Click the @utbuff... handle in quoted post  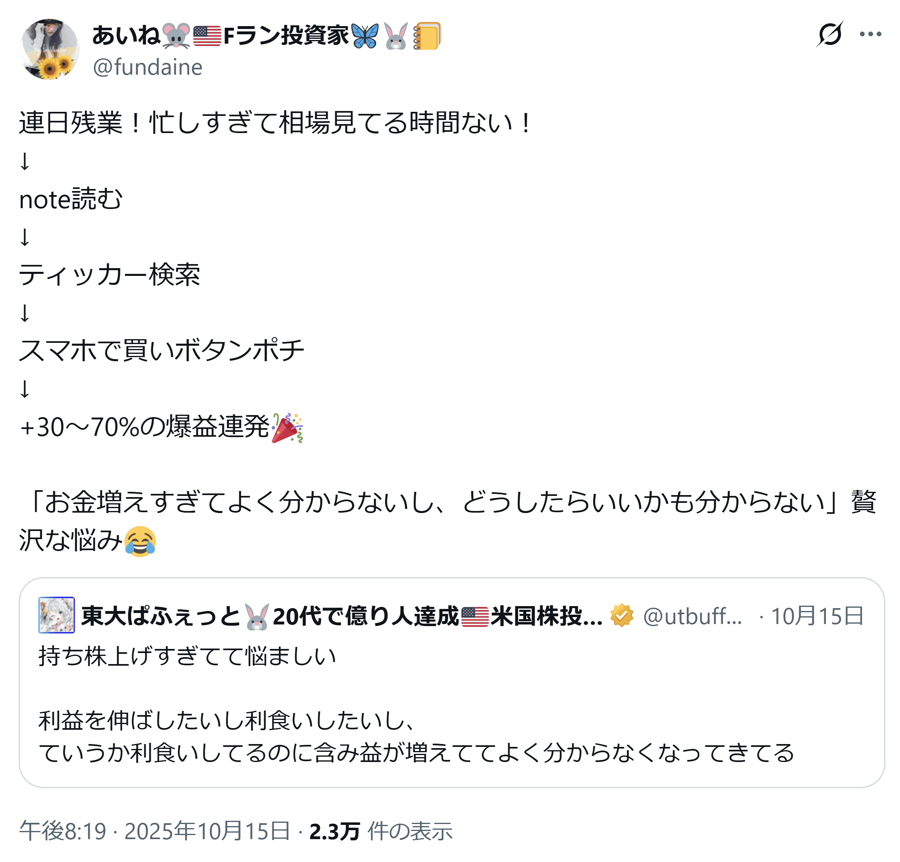pos(692,616)
